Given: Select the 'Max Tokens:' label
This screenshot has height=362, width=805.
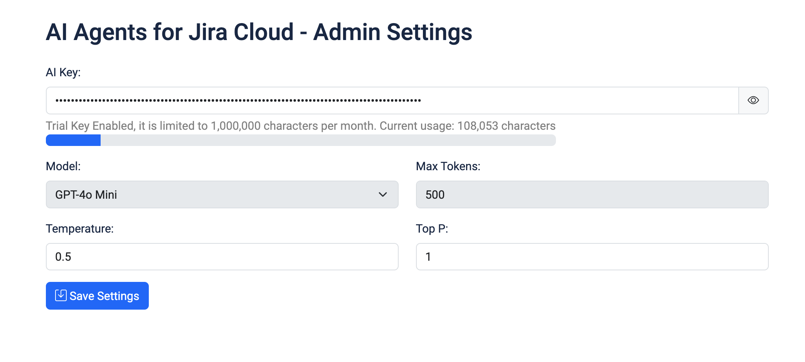Looking at the screenshot, I should pyautogui.click(x=448, y=166).
